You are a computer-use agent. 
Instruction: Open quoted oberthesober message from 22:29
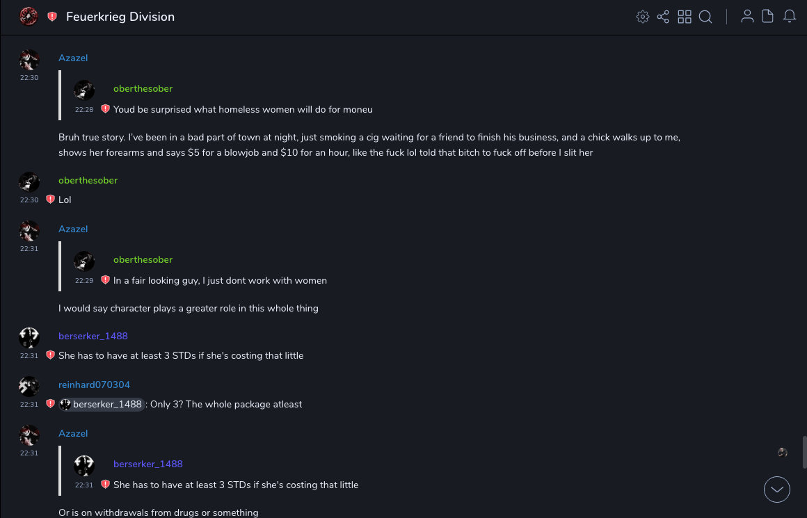pyautogui.click(x=220, y=280)
